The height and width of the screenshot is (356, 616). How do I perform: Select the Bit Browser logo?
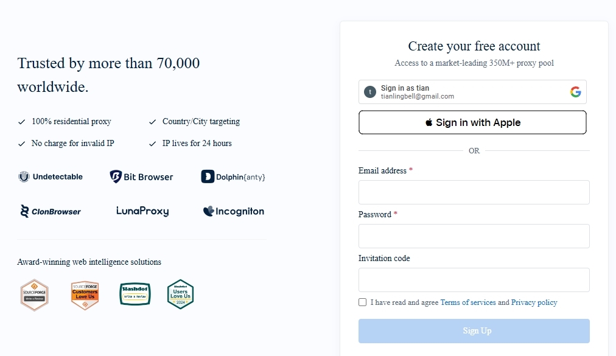(141, 177)
